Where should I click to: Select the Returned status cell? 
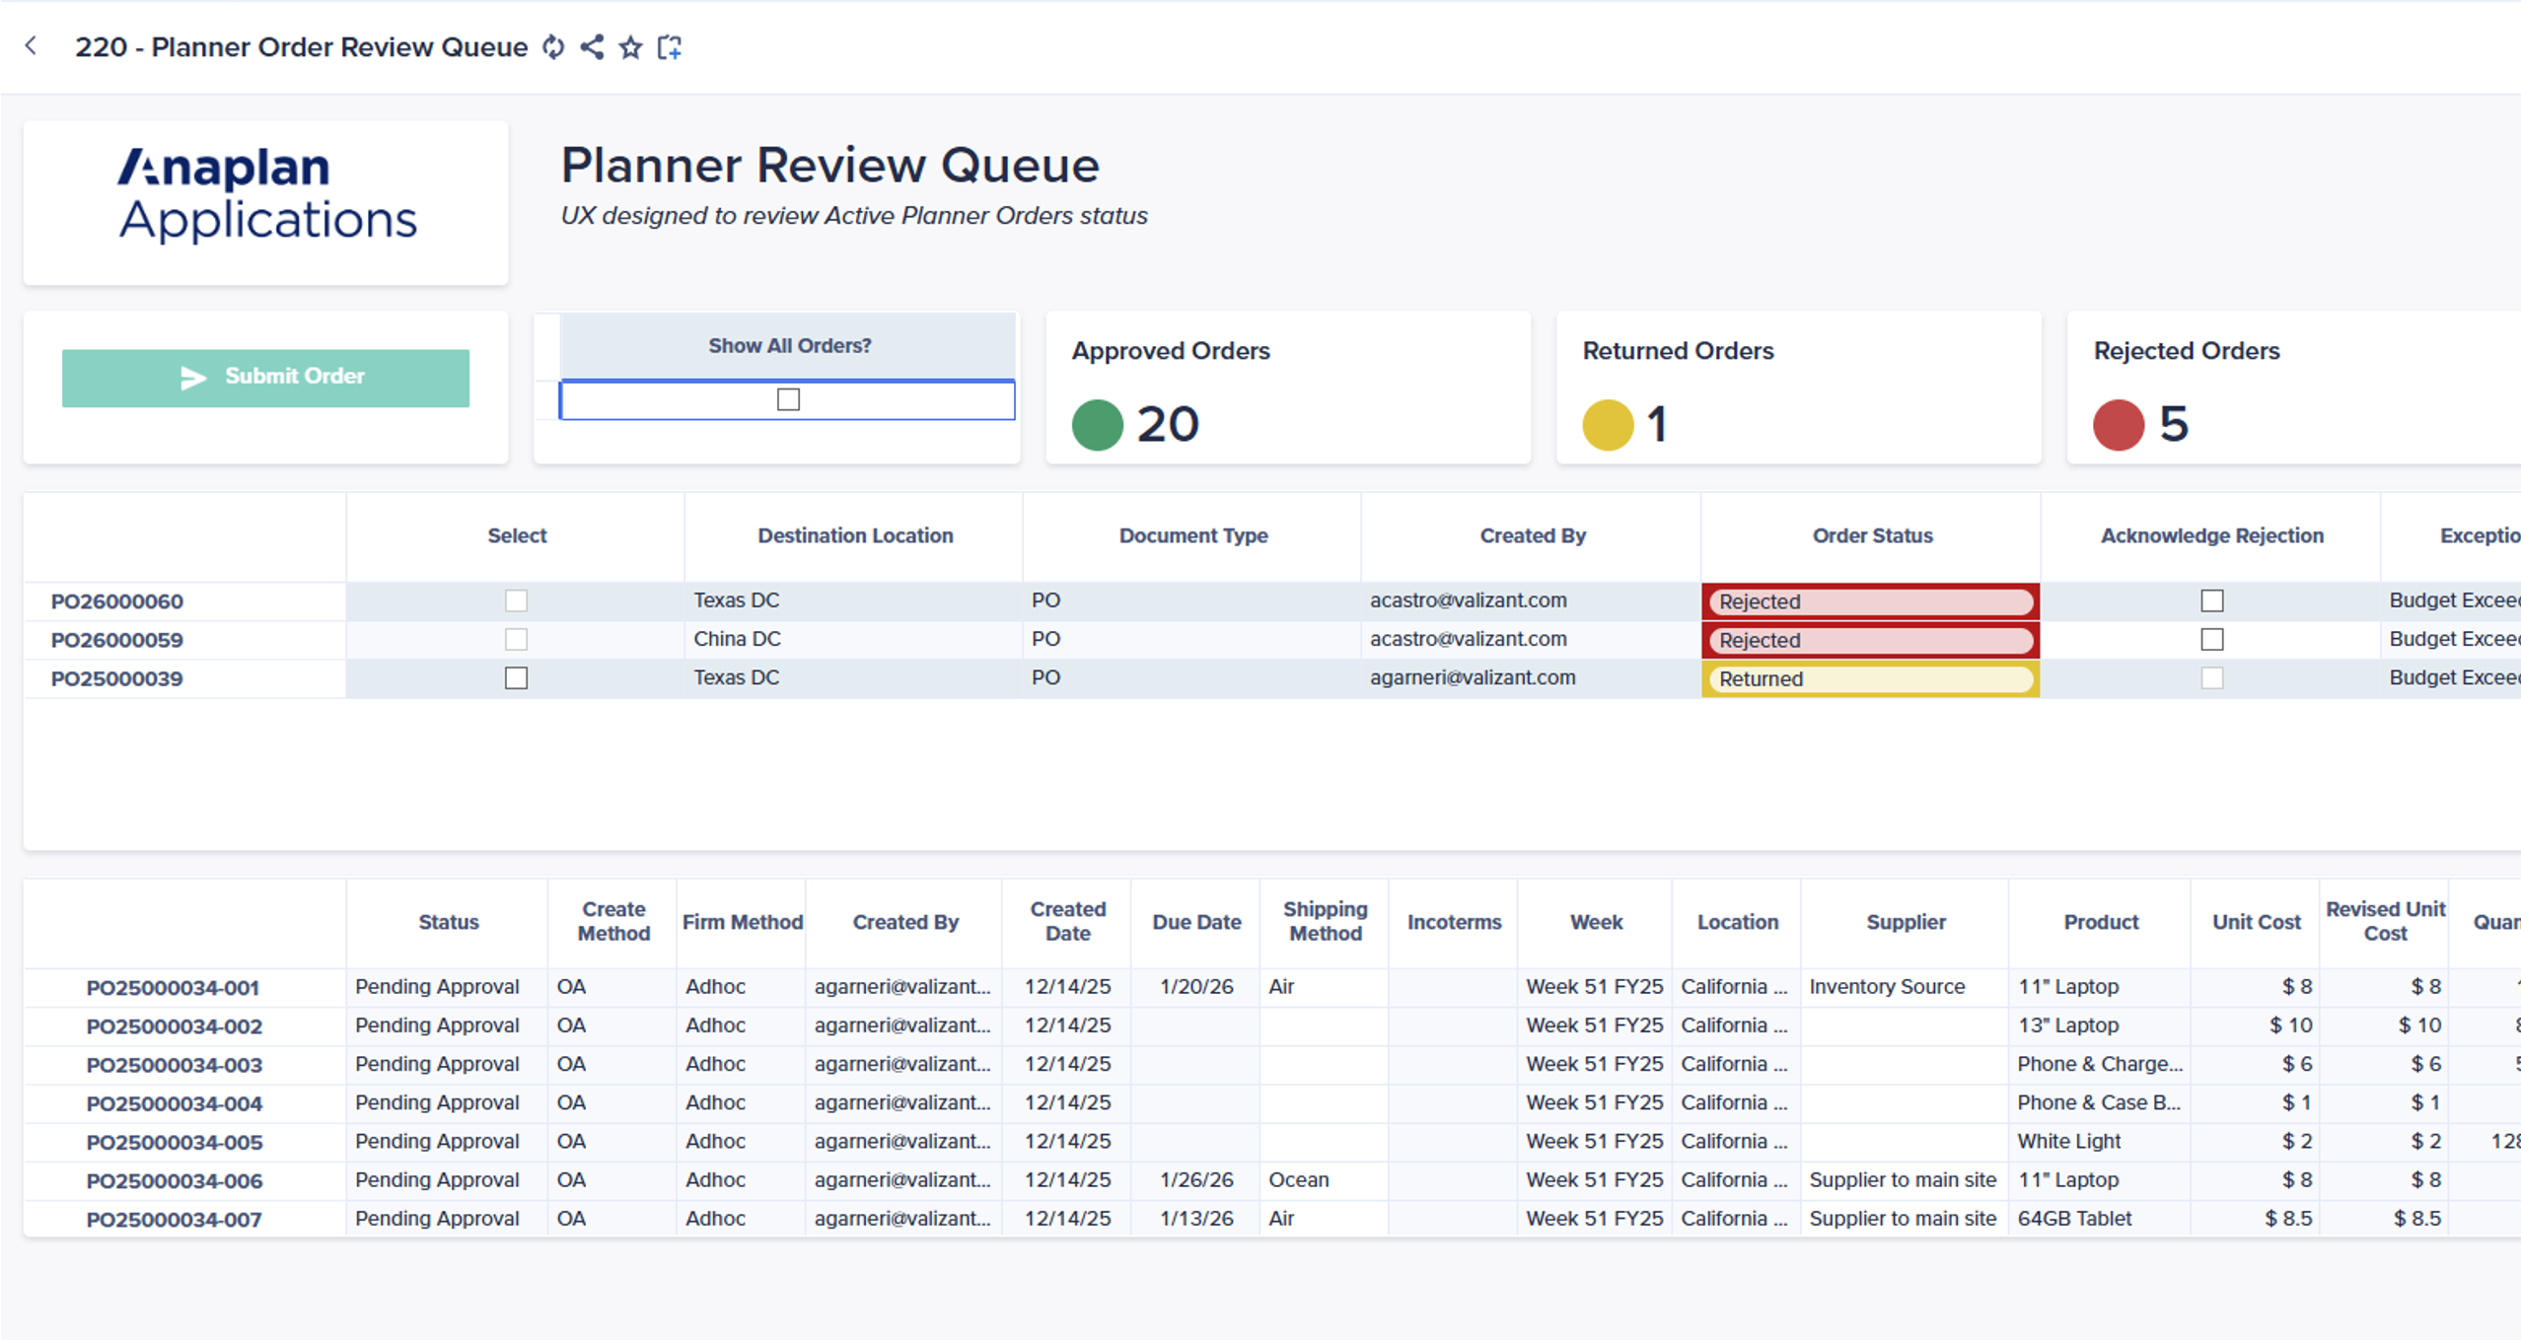(x=1869, y=678)
